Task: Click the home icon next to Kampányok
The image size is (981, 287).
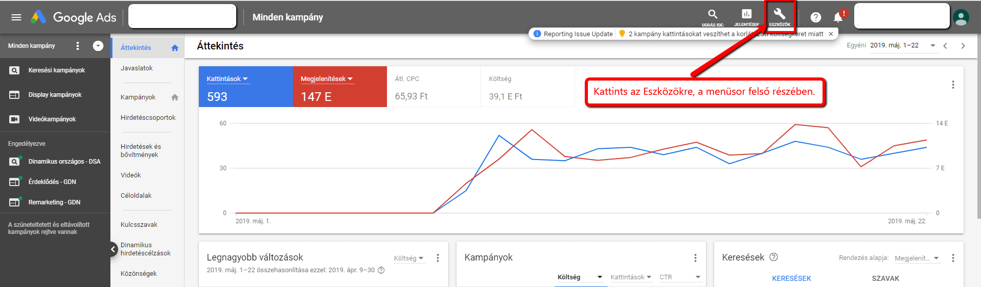Action: pos(175,97)
